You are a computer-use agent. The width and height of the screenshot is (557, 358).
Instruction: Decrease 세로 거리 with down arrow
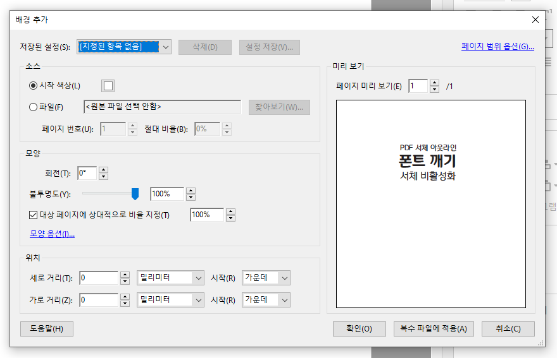[125, 282]
